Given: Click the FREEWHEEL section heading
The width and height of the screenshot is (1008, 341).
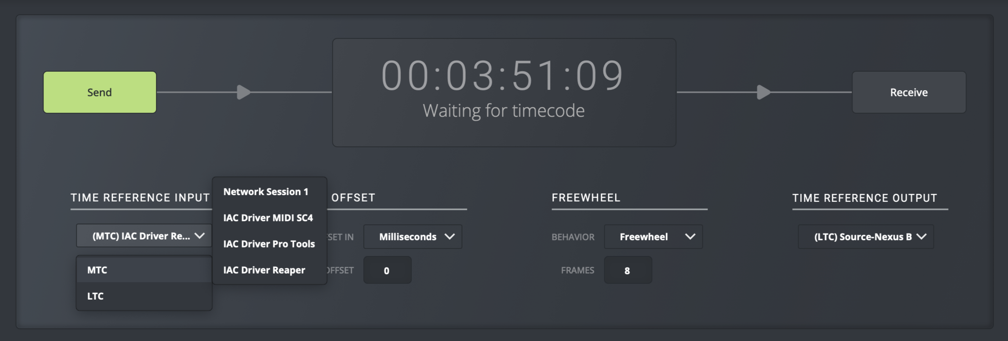Looking at the screenshot, I should [x=586, y=198].
